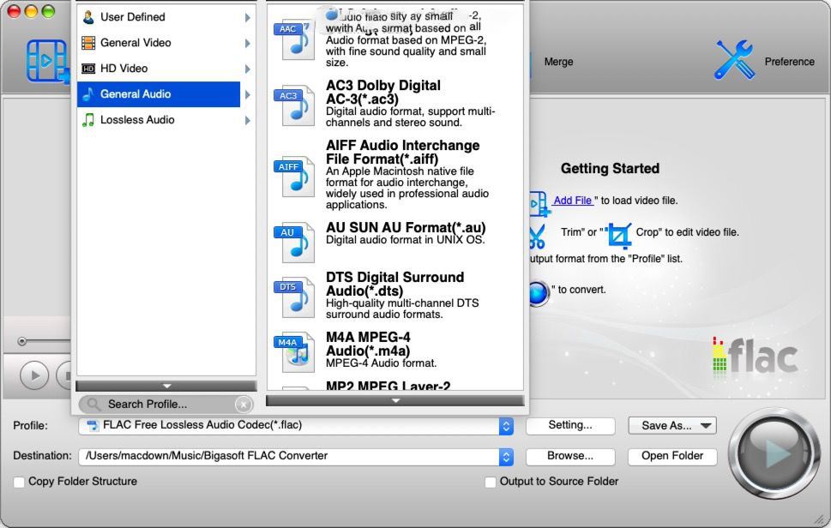
Task: Expand the User Defined submenu arrow
Action: [x=248, y=17]
